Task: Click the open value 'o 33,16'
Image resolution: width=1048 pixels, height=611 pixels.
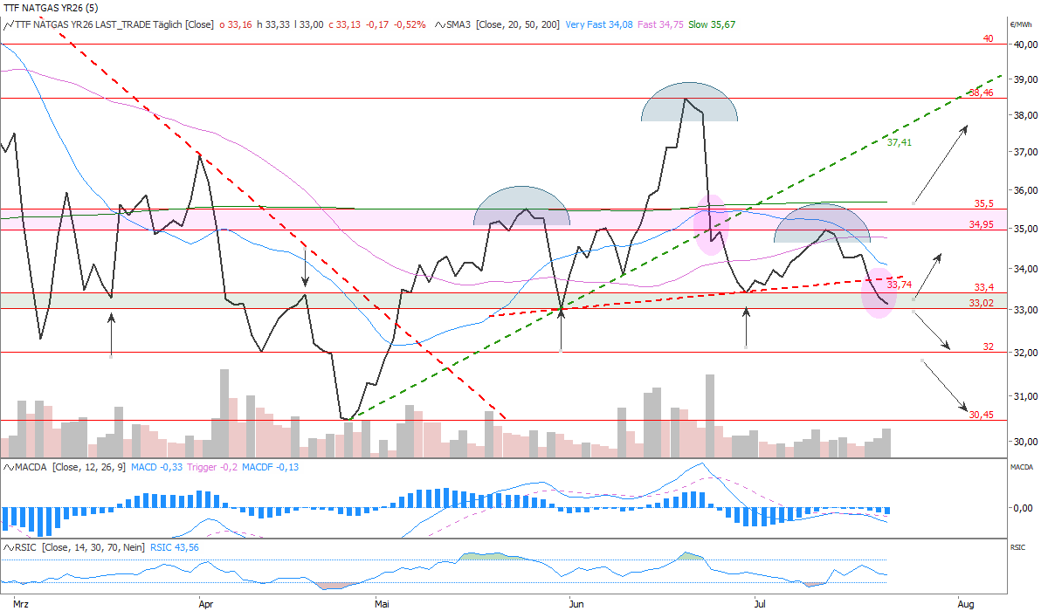Action: 236,24
